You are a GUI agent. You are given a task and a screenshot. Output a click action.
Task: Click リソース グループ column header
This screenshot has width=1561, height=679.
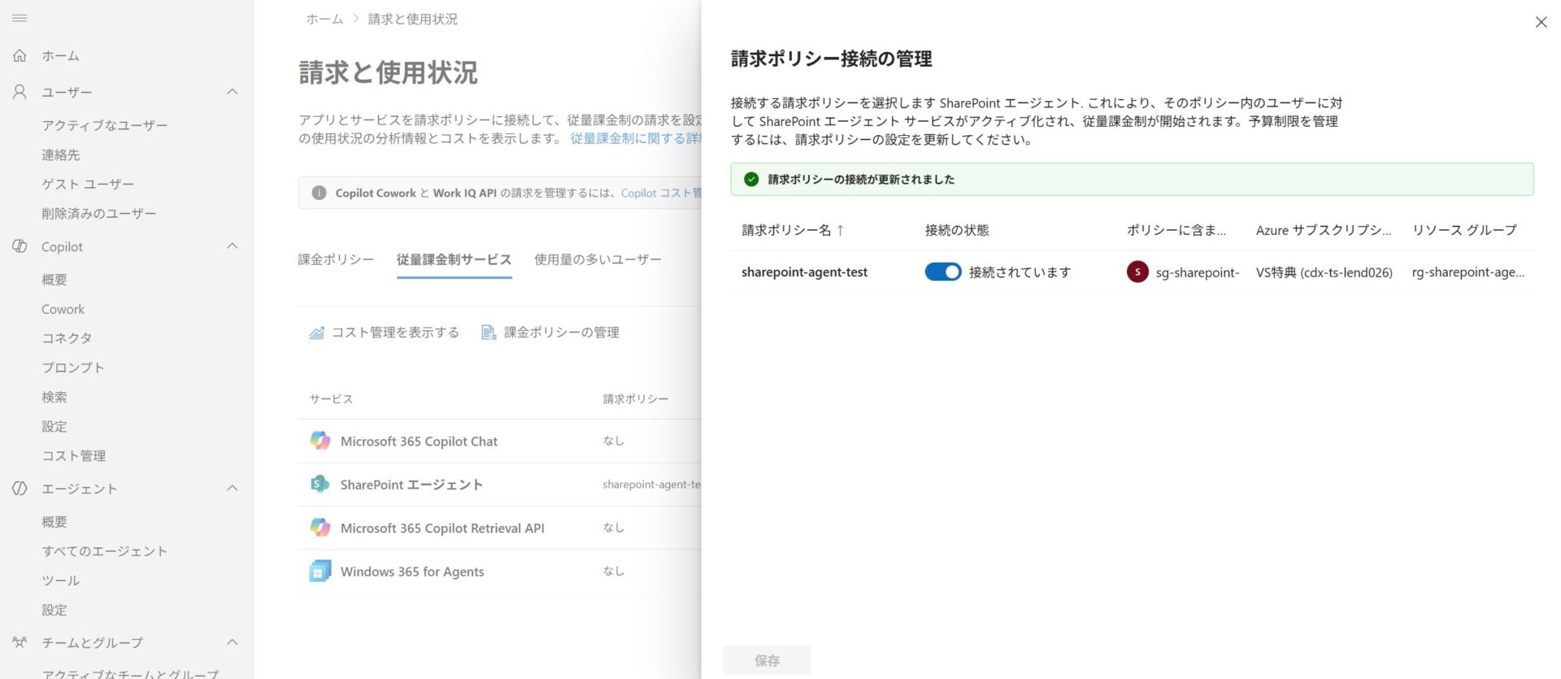coord(1464,230)
